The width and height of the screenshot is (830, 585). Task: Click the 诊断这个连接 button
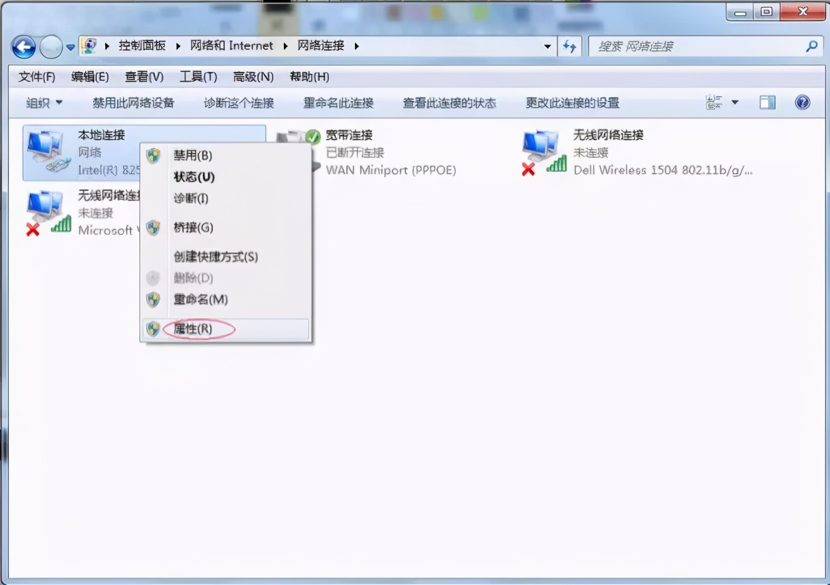(x=238, y=102)
